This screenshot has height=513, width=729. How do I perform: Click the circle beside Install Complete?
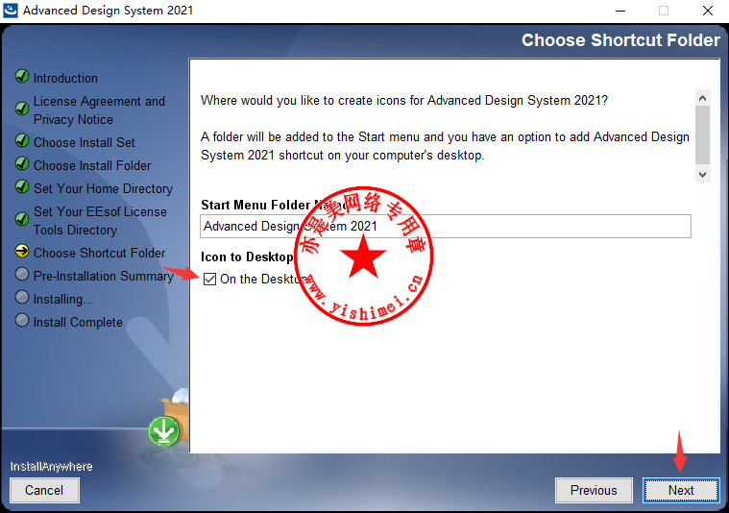pyautogui.click(x=22, y=320)
